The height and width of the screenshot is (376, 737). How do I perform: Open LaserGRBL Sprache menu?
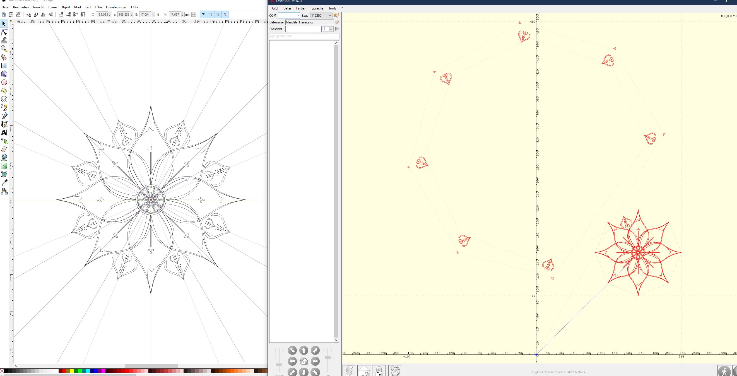tap(317, 8)
